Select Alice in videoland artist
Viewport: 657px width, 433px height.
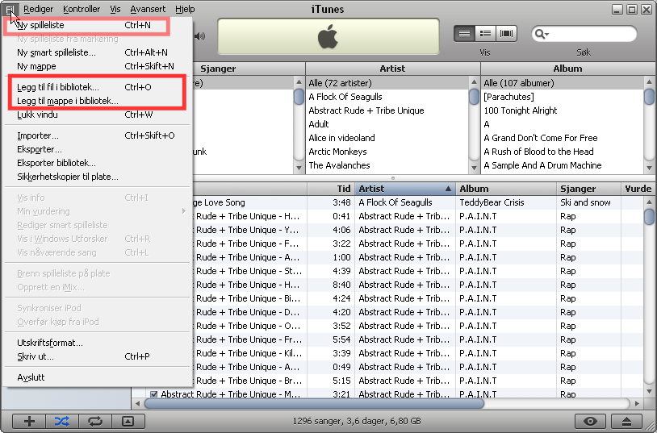pos(387,138)
